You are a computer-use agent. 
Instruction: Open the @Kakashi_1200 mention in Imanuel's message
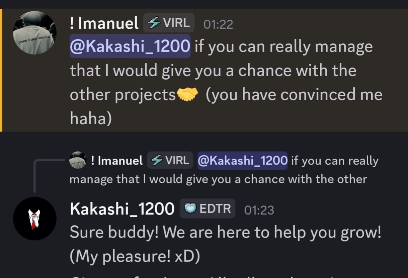click(x=130, y=46)
